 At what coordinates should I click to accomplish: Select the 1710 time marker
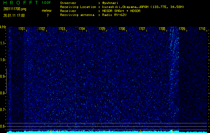tap(202, 29)
